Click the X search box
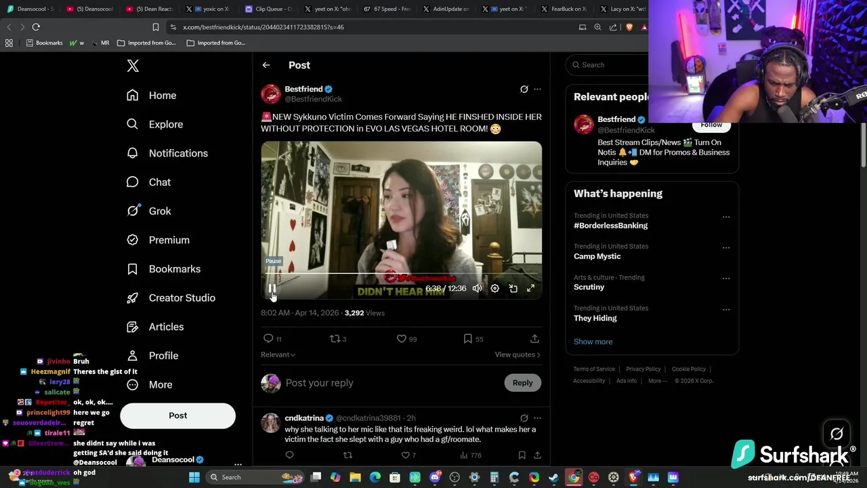867x488 pixels. (610, 65)
